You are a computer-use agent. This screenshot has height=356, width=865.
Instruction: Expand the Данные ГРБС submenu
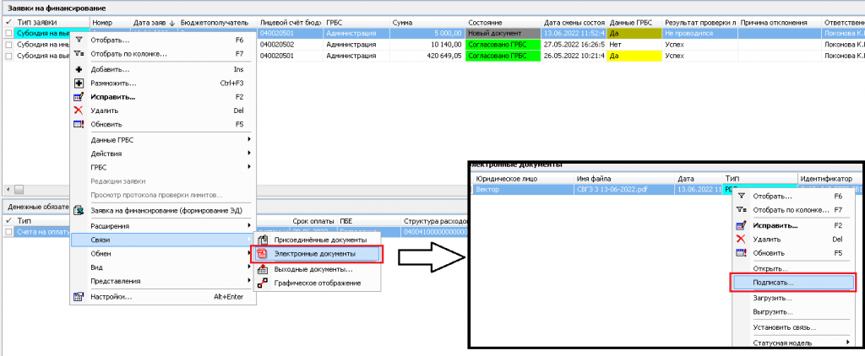click(248, 139)
